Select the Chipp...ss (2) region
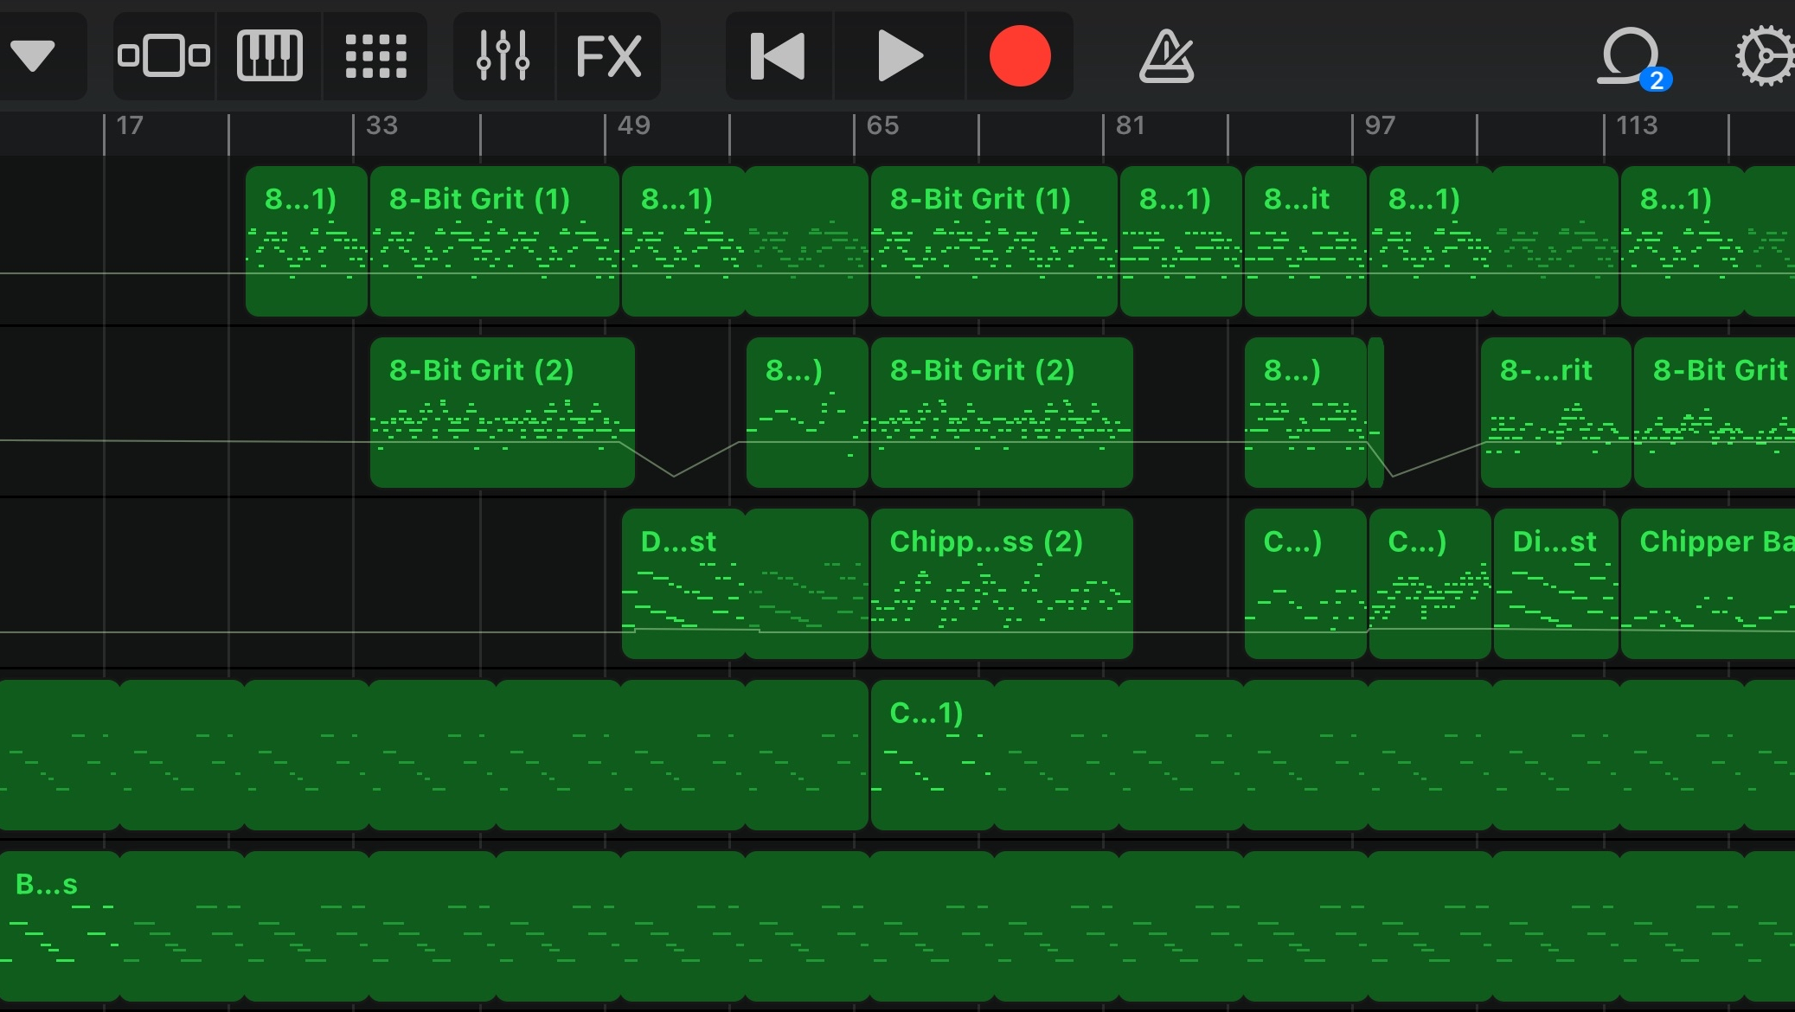This screenshot has width=1795, height=1012. point(1001,585)
